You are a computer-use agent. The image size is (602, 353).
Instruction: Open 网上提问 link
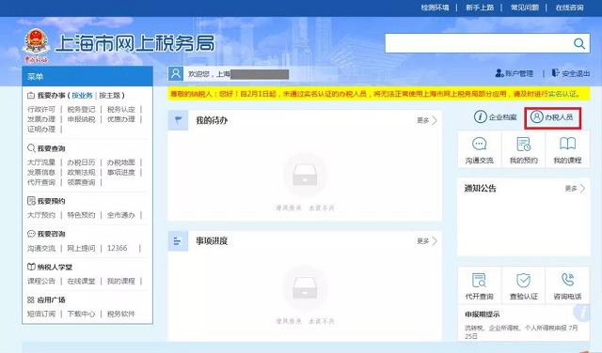pos(81,249)
